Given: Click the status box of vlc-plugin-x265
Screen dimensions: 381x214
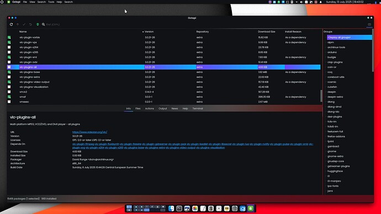Looking at the screenshot, I should tap(9, 52).
